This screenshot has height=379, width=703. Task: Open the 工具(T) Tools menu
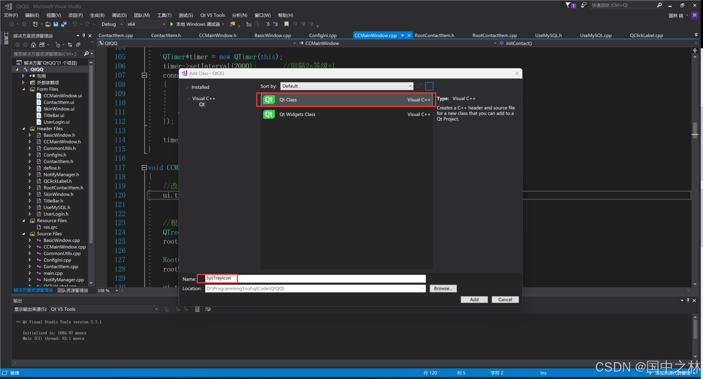coord(164,15)
